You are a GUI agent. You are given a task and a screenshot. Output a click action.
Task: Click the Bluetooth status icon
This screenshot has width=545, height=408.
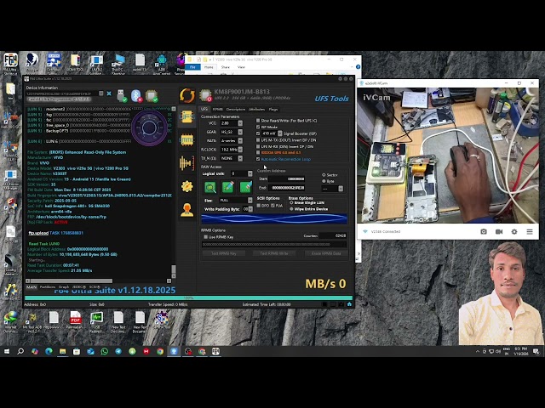coord(136,96)
